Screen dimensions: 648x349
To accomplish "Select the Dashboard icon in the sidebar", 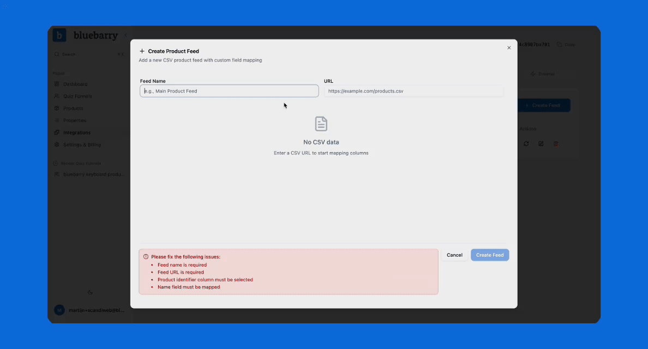I will pyautogui.click(x=57, y=84).
